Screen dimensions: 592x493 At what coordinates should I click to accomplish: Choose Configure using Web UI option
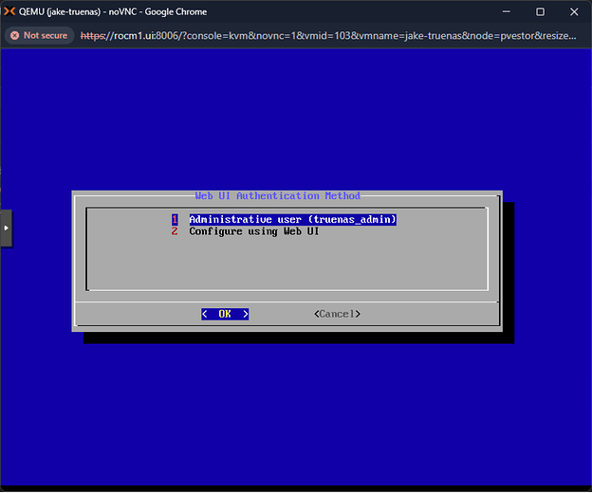[x=253, y=231]
